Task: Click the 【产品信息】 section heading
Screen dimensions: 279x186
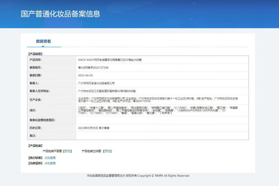Action: tap(36, 54)
